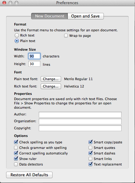The height and width of the screenshot is (183, 135).
Task: Toggle Correct spelling automatically
Action: pyautogui.click(x=16, y=153)
